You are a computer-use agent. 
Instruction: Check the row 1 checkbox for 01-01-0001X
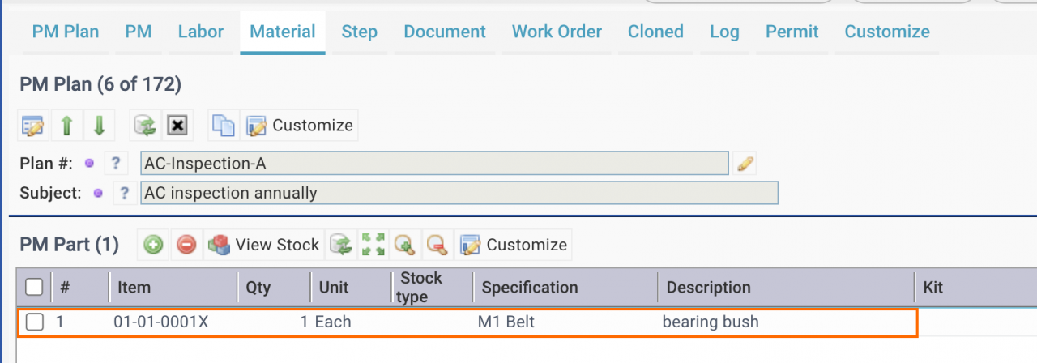click(35, 322)
